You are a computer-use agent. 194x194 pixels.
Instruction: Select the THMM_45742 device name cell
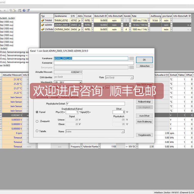(62, 20)
